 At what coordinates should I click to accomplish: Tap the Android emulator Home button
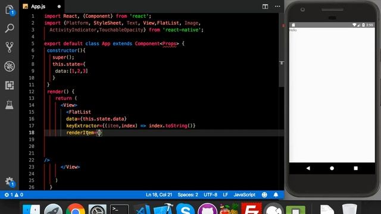332,168
